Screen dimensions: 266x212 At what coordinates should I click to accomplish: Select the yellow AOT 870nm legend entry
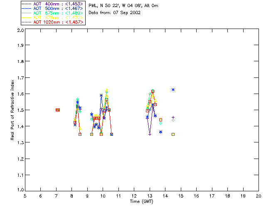(x=53, y=17)
